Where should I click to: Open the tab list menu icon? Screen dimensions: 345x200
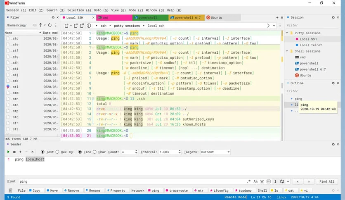281,17
